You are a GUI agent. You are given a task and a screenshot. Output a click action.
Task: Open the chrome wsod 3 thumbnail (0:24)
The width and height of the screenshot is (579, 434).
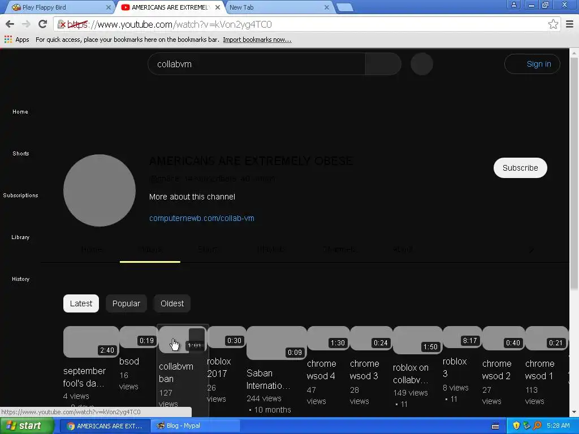[x=371, y=338]
